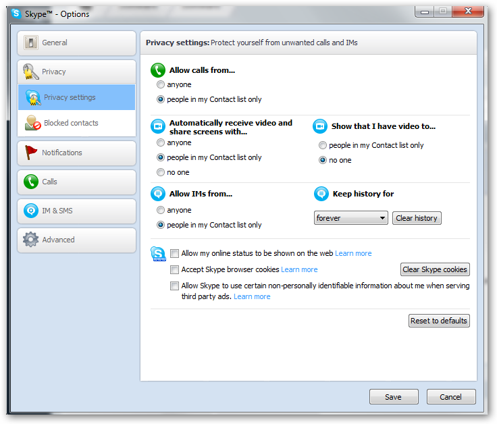Viewport: 497px width, 424px height.
Task: Click the Advanced gear icon
Action: (x=31, y=240)
